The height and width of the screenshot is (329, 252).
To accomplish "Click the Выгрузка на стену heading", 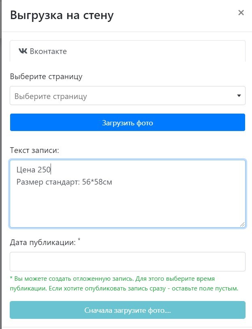I will 62,15.
